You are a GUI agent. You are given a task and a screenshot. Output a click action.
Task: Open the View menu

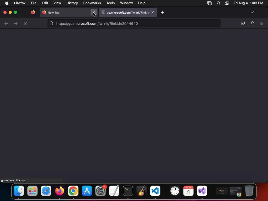tap(57, 3)
